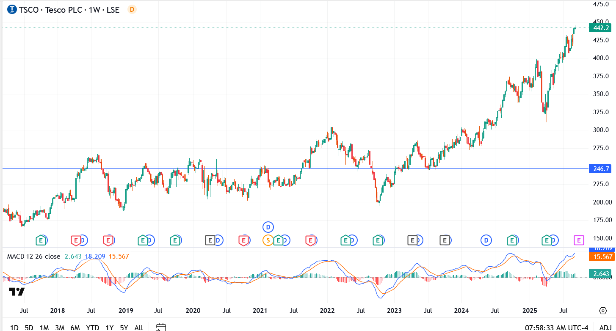Click the orange S stock split marker
The height and width of the screenshot is (331, 616).
(268, 240)
